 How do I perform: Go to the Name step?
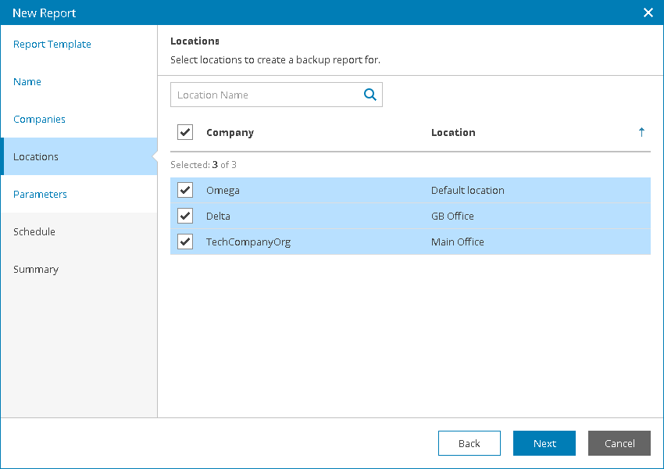click(x=27, y=81)
